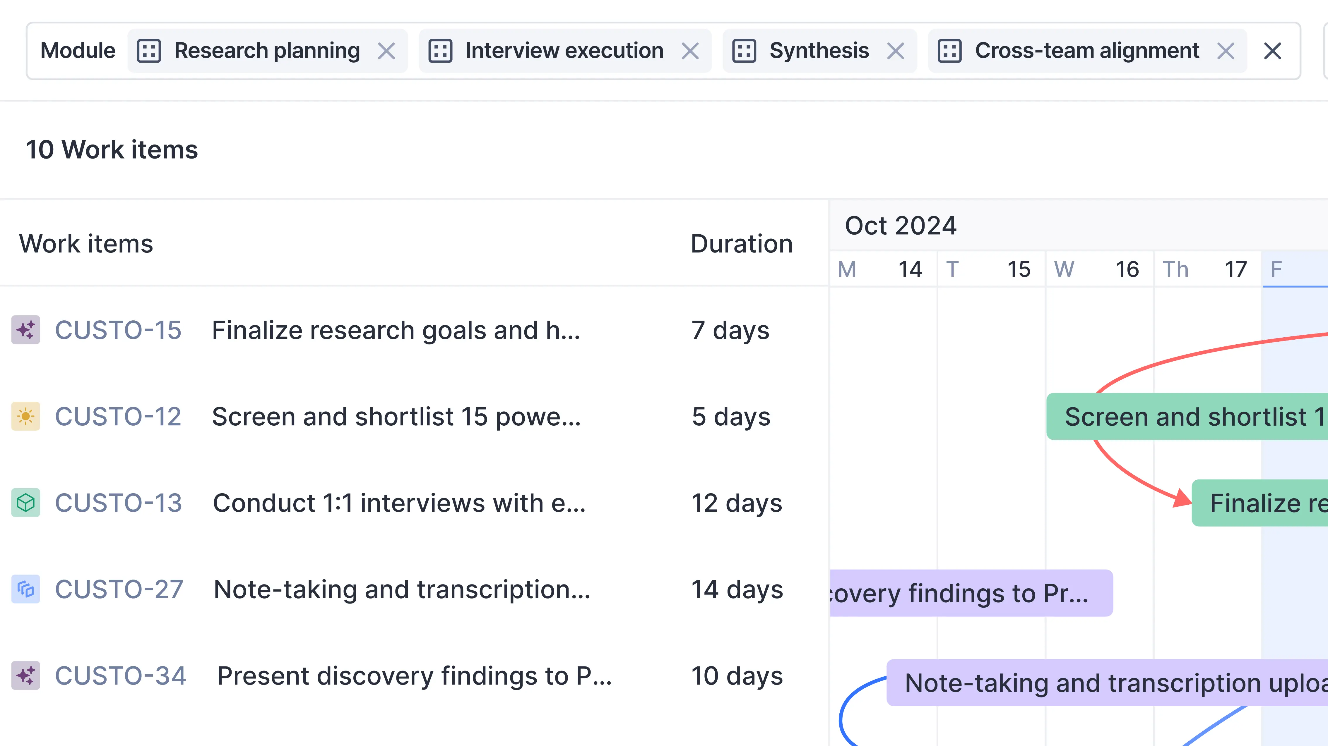Remove the Interview execution filter
This screenshot has width=1328, height=746.
coord(691,51)
